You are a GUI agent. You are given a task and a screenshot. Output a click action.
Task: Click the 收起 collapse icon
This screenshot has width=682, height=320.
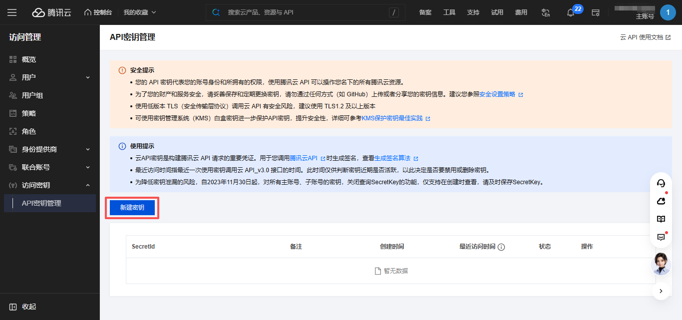click(13, 307)
